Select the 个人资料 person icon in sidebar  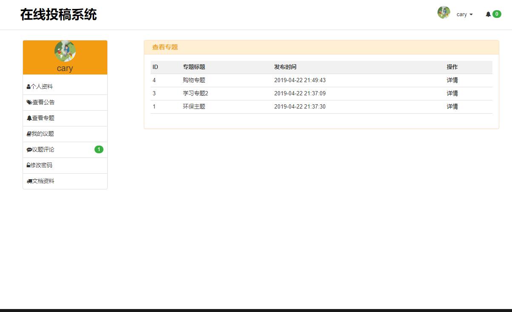coord(28,86)
